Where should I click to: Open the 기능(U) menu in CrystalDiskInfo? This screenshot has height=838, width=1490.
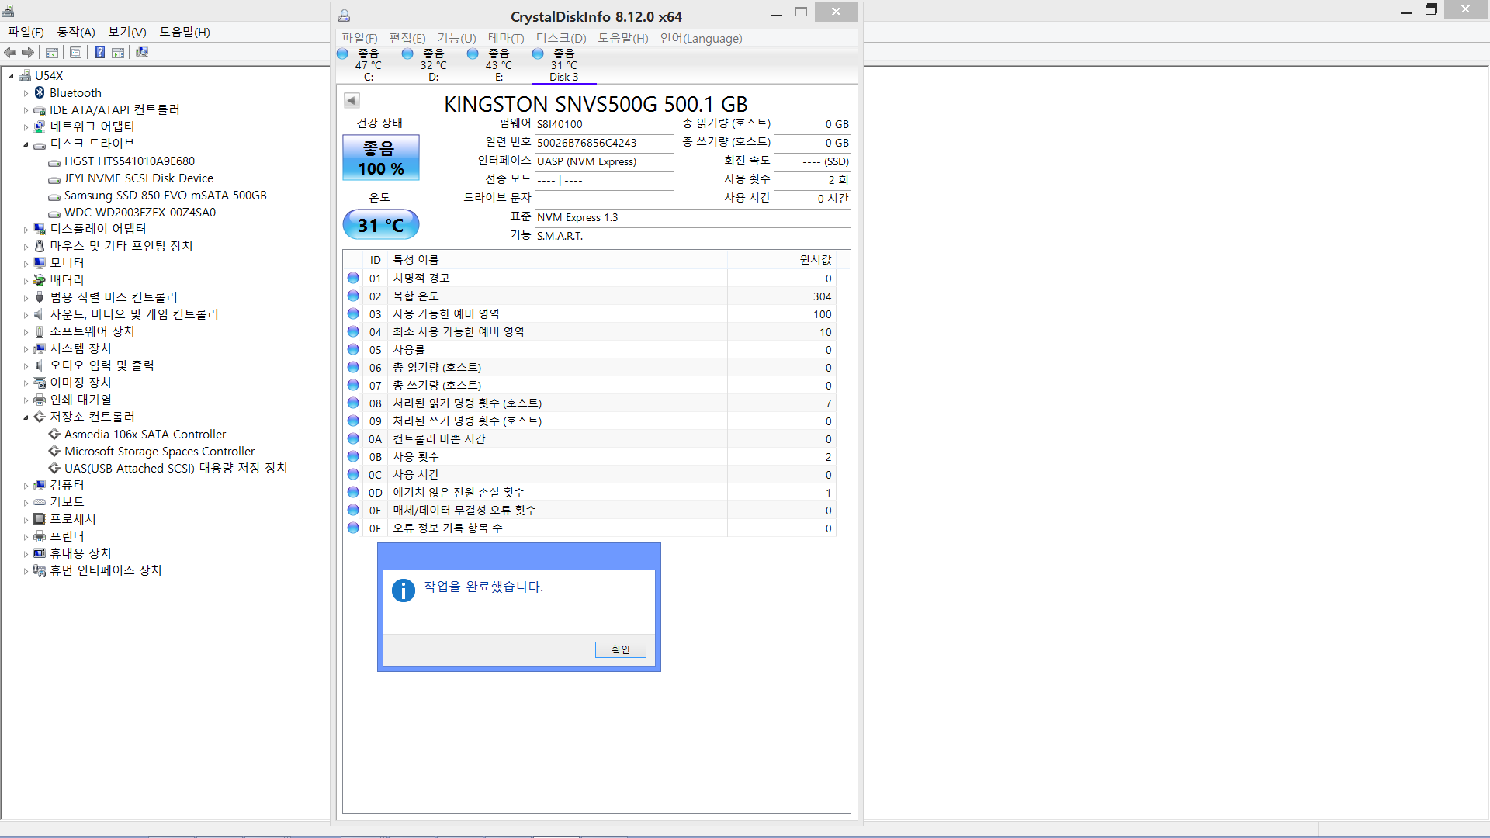tap(456, 38)
